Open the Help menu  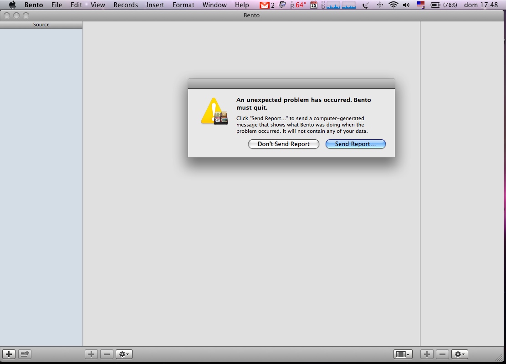(242, 5)
